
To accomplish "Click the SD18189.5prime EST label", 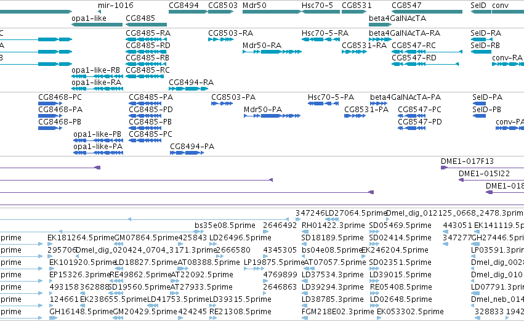I will pyautogui.click(x=333, y=238).
